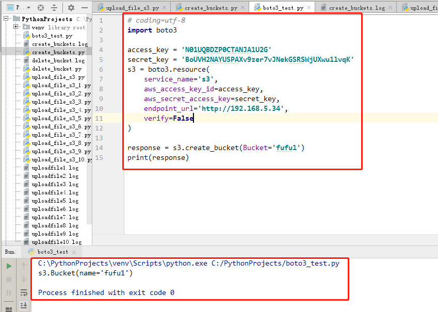Open boto3_test.py in the project tree
The width and height of the screenshot is (438, 312).
tap(52, 36)
